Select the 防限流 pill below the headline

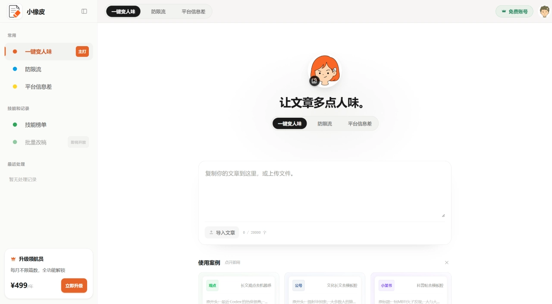(x=325, y=124)
